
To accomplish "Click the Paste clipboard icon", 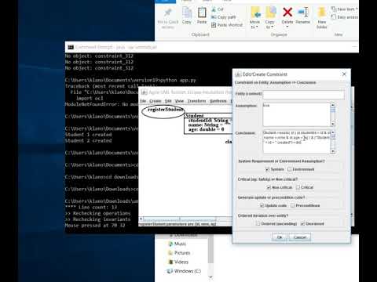I will click(x=202, y=13).
